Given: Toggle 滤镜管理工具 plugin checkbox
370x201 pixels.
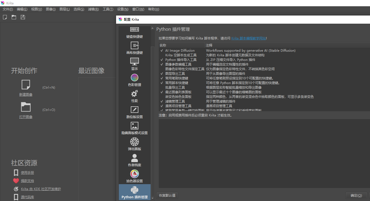Looking at the screenshot, I should pyautogui.click(x=162, y=101).
